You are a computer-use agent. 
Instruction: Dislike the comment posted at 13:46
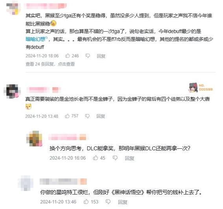pyautogui.click(x=108, y=202)
